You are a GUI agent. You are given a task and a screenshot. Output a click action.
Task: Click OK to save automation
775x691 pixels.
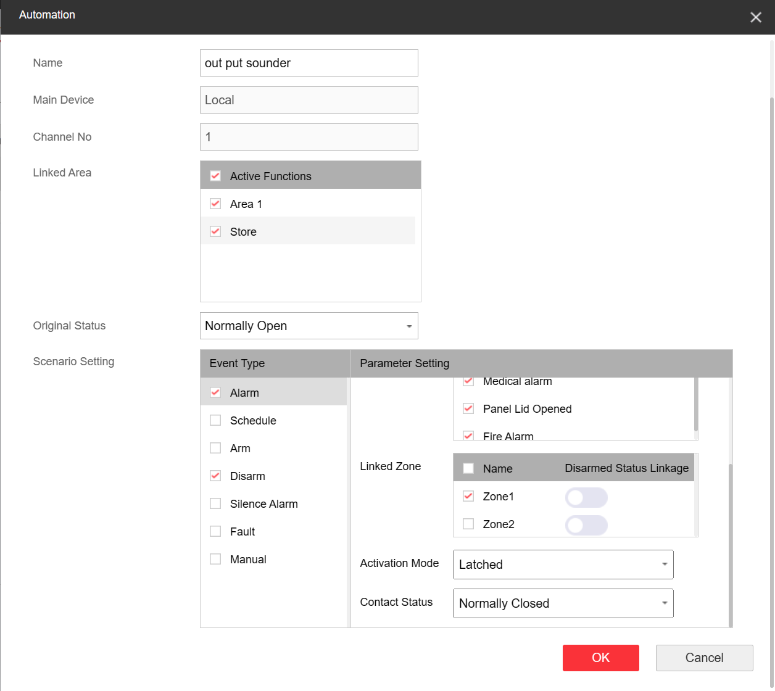pyautogui.click(x=600, y=658)
